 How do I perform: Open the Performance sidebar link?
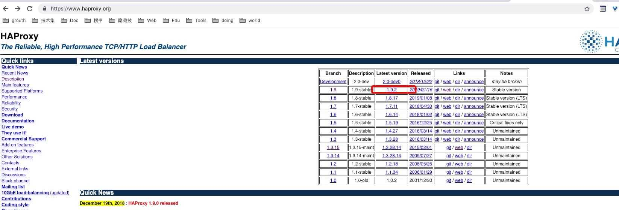14,97
